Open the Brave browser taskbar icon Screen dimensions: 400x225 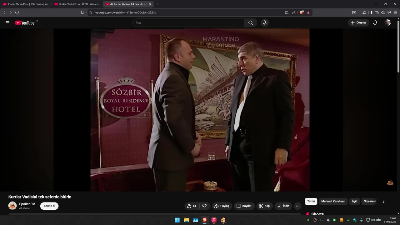coord(205,220)
